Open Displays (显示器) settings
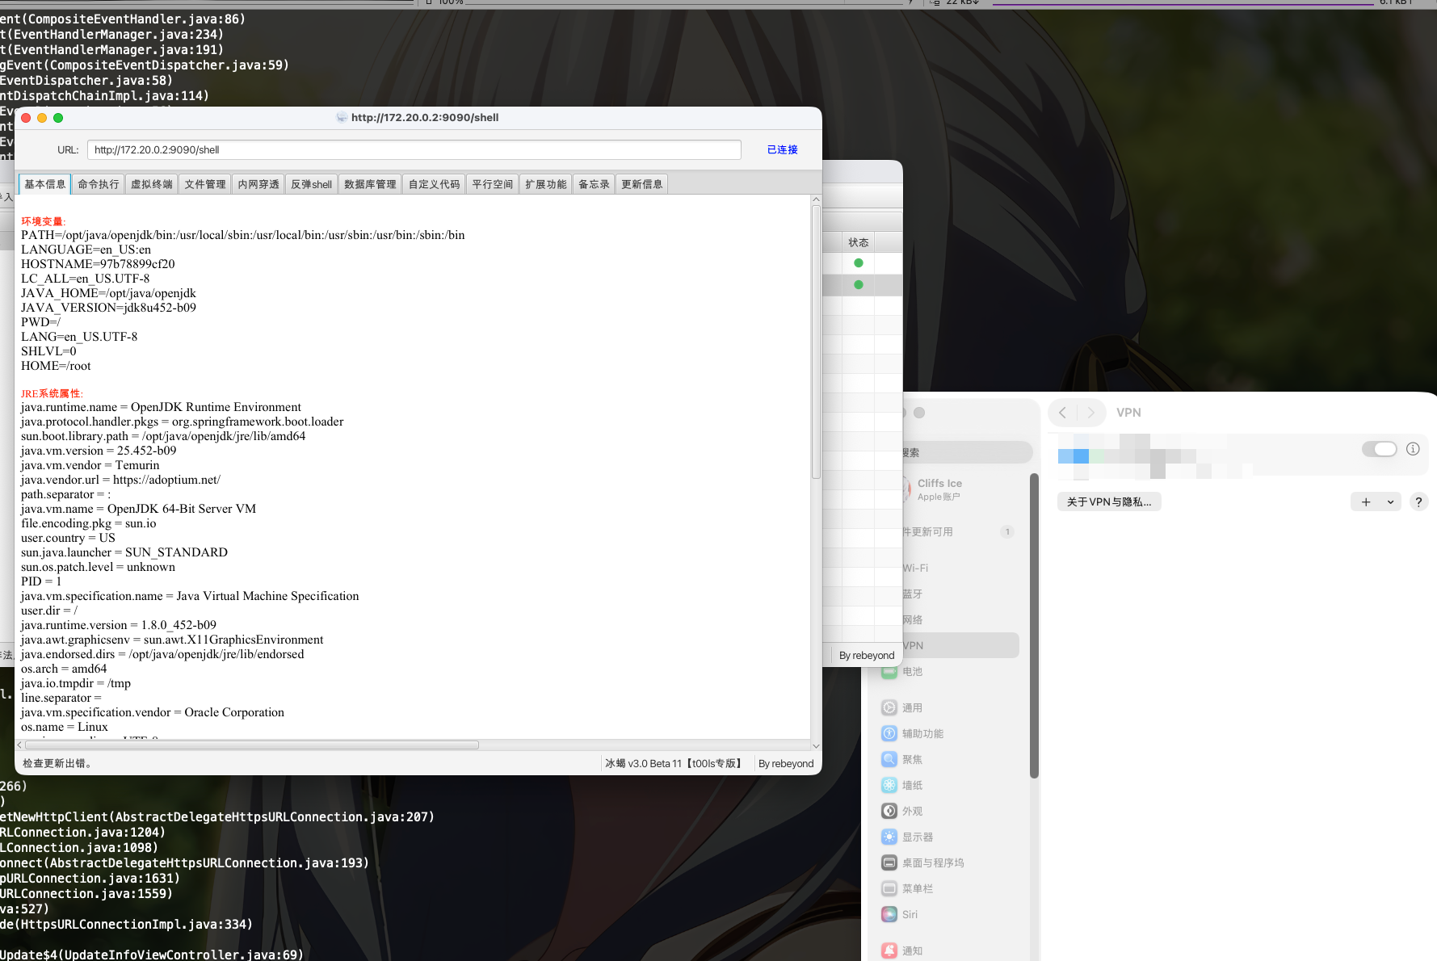 pyautogui.click(x=917, y=837)
